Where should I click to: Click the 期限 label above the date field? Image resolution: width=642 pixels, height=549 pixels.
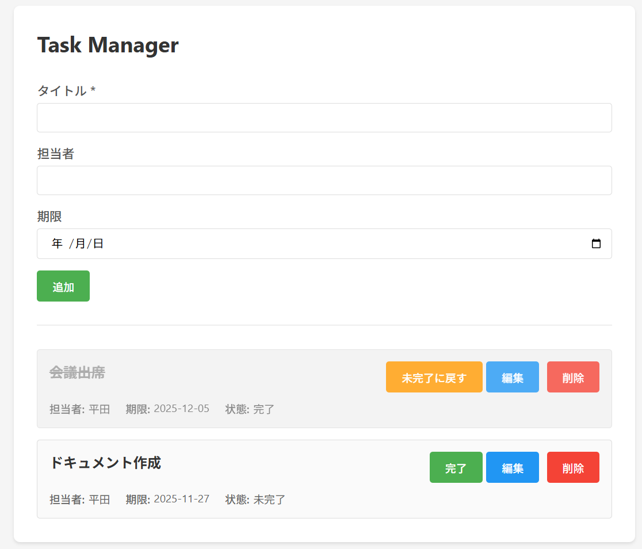(49, 216)
